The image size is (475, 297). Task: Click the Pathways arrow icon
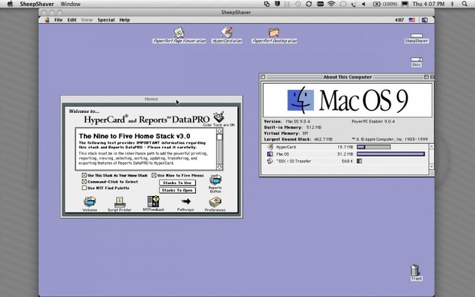click(x=186, y=201)
